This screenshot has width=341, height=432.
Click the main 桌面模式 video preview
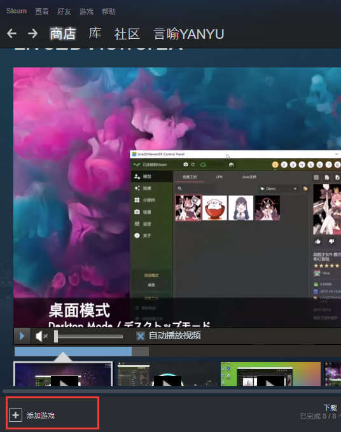click(177, 197)
